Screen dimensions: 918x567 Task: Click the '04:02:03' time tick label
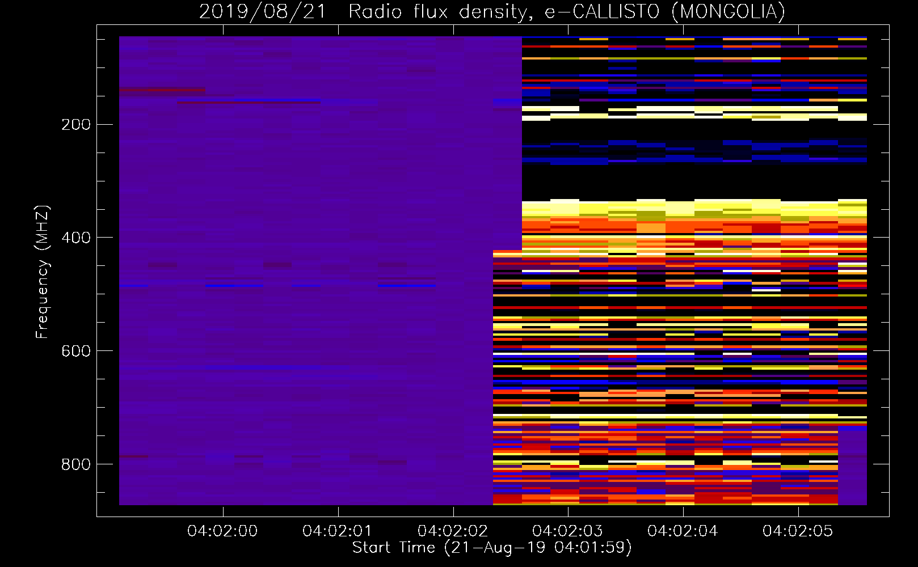click(567, 531)
